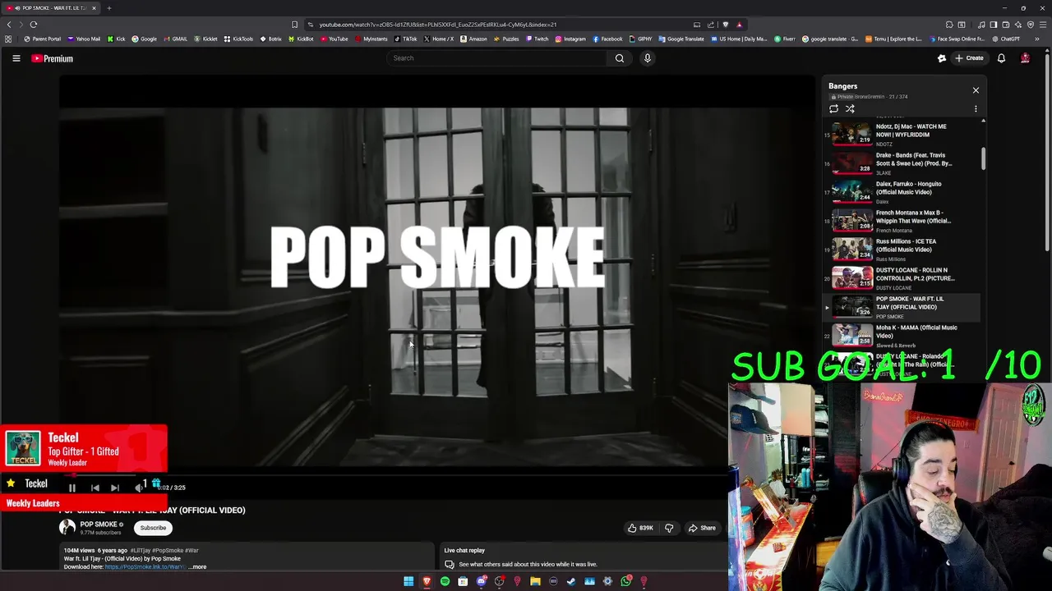Open Twitch bookmark
This screenshot has height=591, width=1052.
point(537,39)
